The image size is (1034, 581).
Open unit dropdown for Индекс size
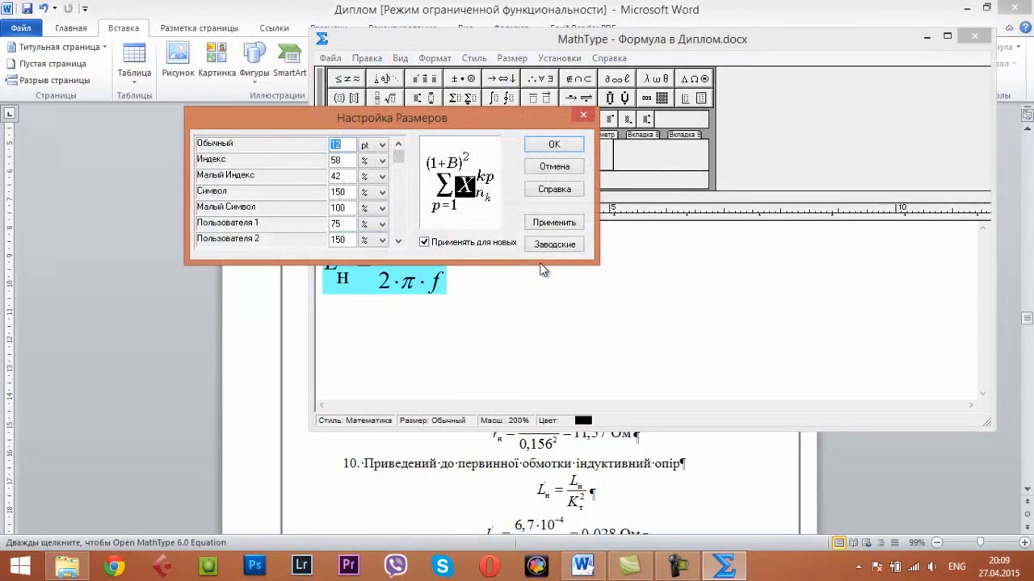pos(382,161)
